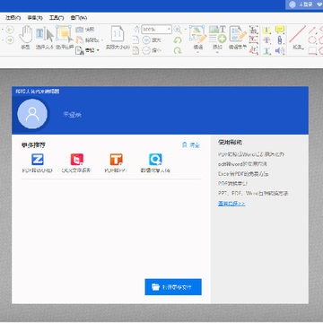Launch the fourth recommended app with Q icon

click(x=155, y=163)
